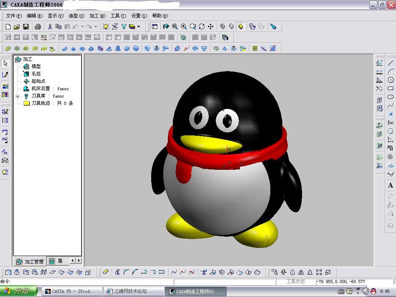Switch to CATIA V5 taskbar window
The height and width of the screenshot is (297, 396).
coord(72,291)
